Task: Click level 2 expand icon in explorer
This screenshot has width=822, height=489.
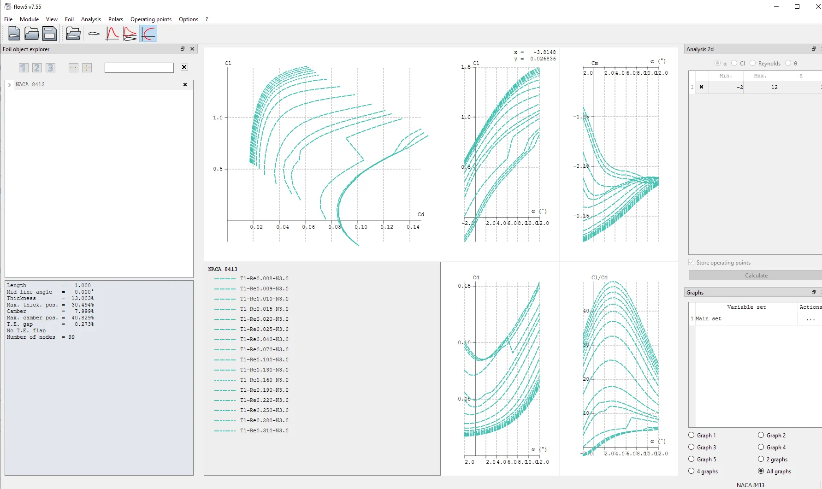Action: pos(37,68)
